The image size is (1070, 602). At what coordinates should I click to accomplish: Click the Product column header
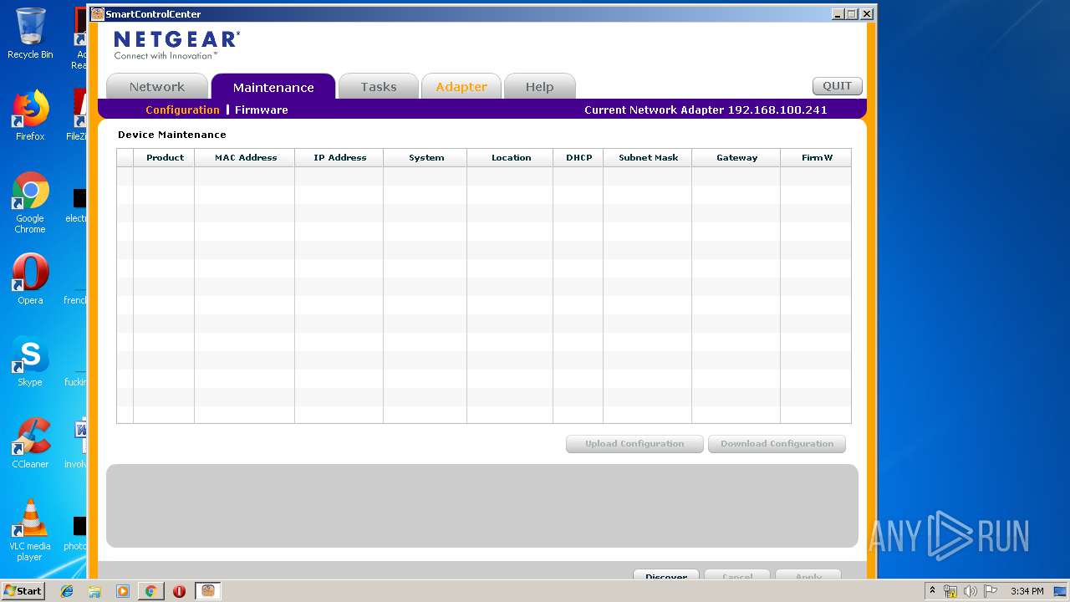click(165, 157)
